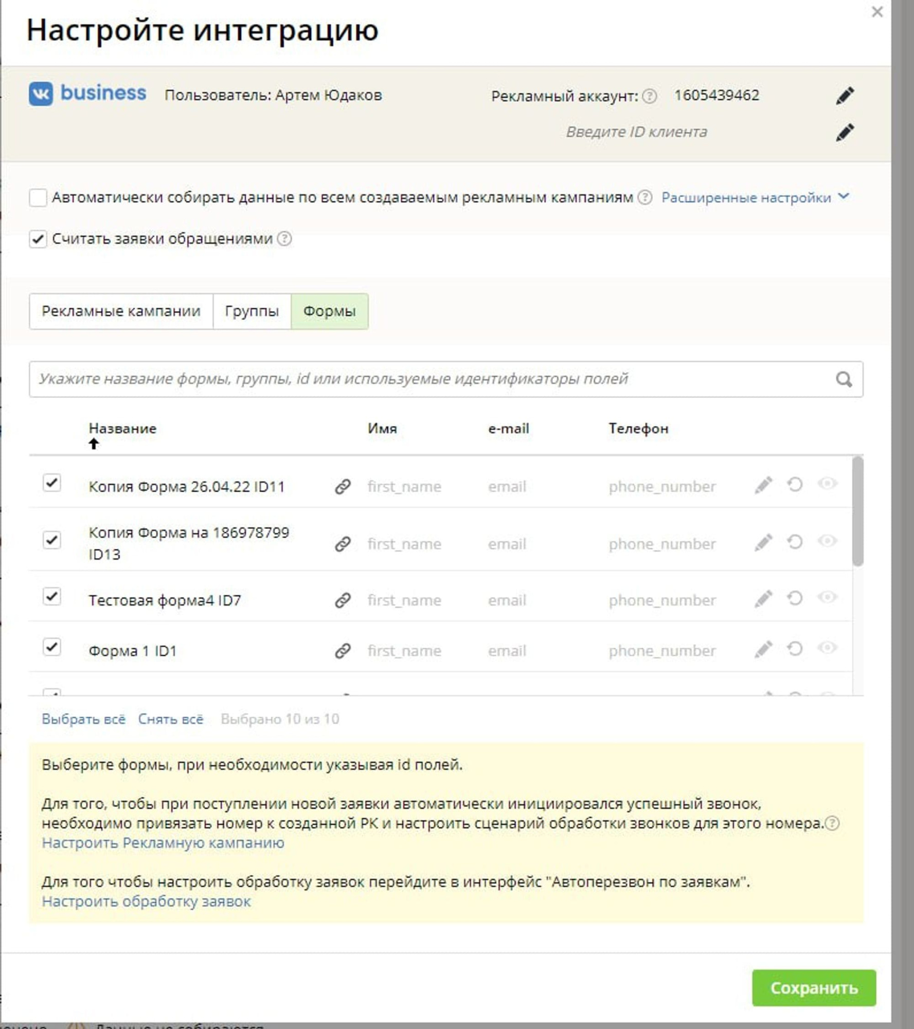Click the forms list vertical scrollbar
The width and height of the screenshot is (914, 1029).
(857, 511)
